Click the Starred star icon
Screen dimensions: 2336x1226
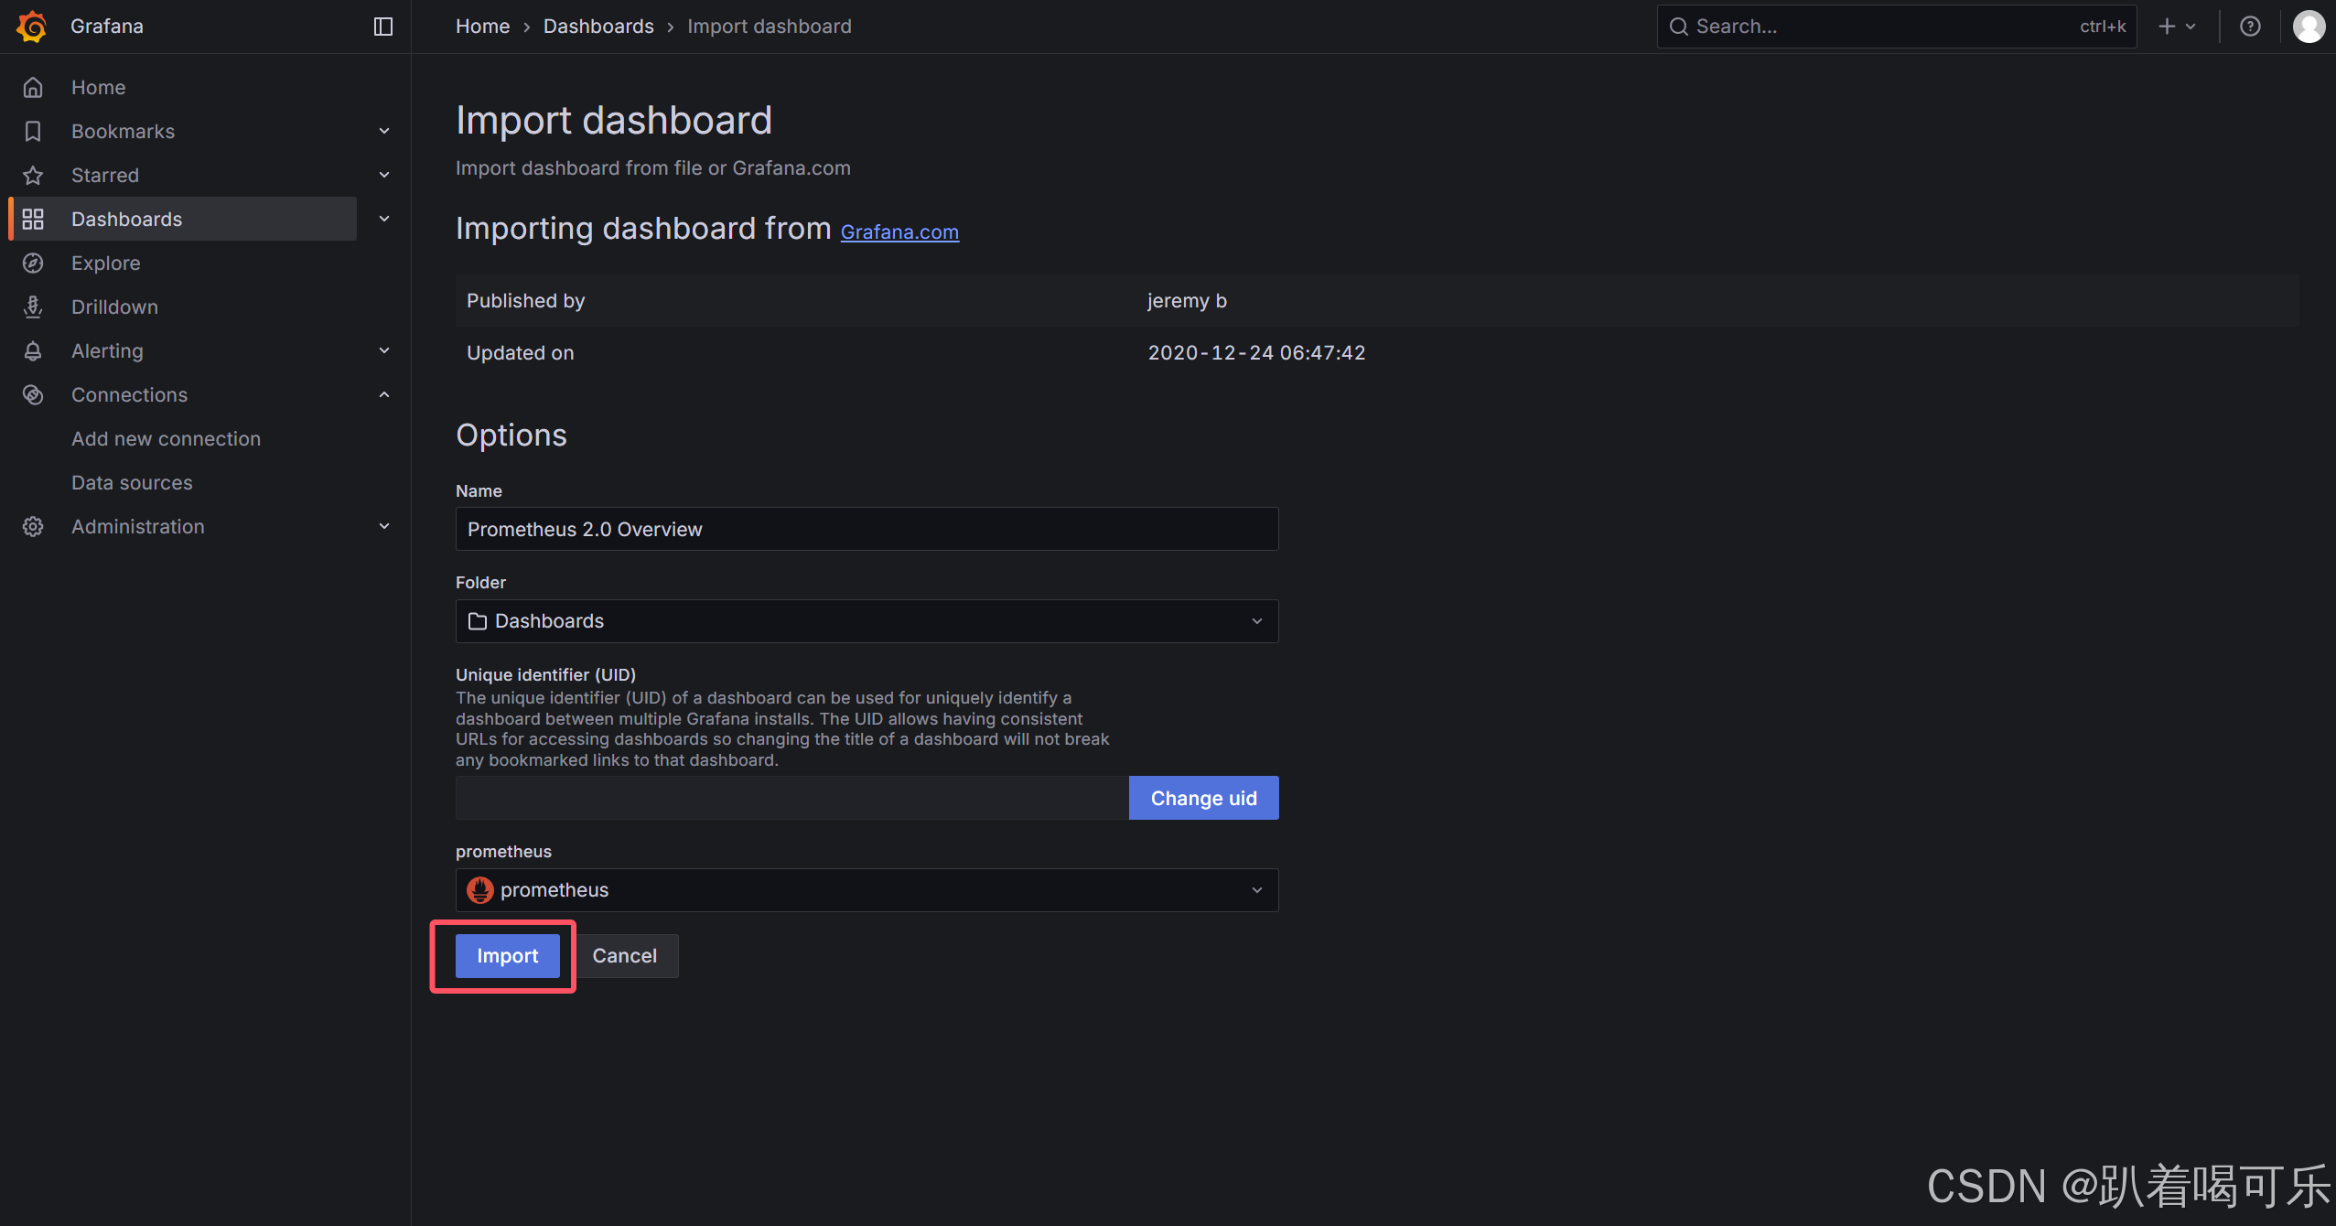click(x=33, y=176)
